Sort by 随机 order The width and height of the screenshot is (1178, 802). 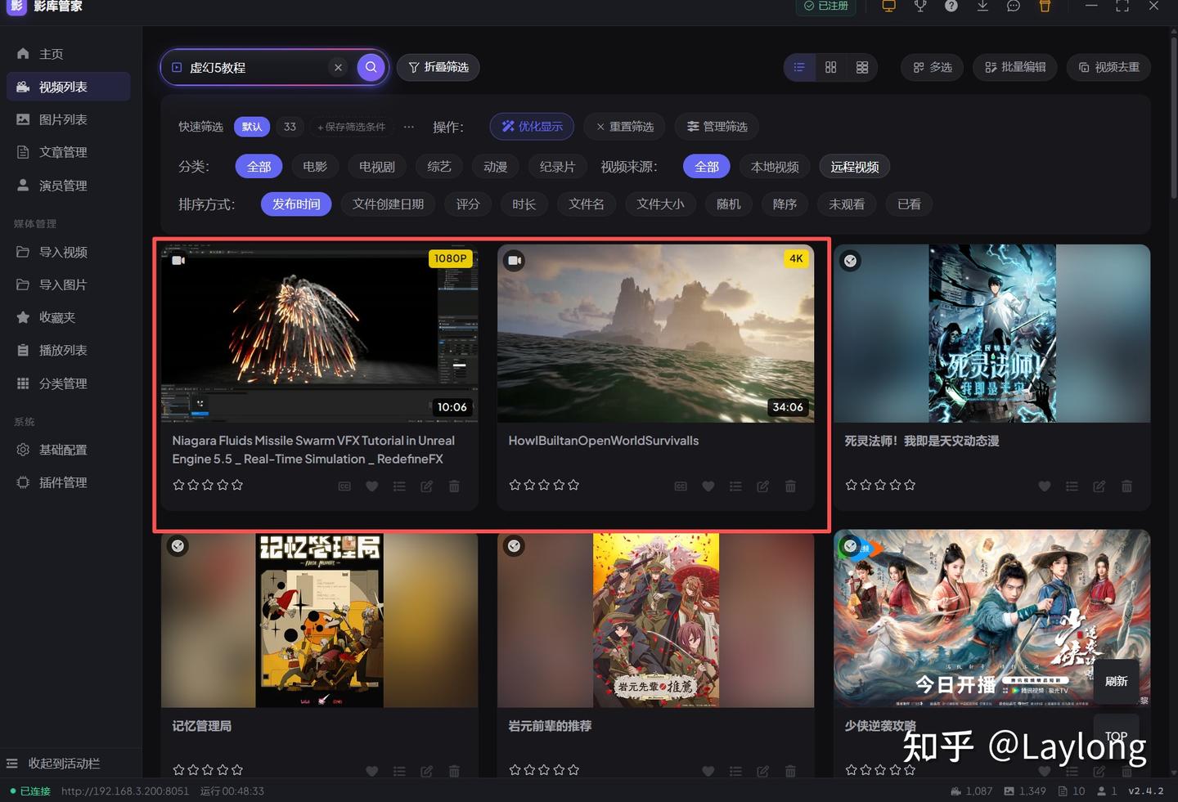[x=729, y=204]
